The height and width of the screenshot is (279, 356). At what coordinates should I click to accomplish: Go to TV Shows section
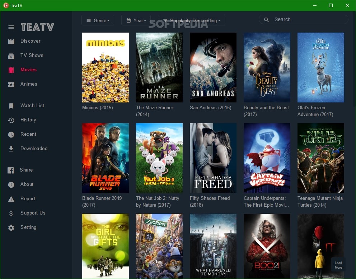point(32,55)
